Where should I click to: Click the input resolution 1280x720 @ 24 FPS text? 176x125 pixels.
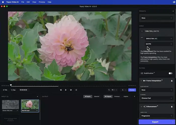152,31
